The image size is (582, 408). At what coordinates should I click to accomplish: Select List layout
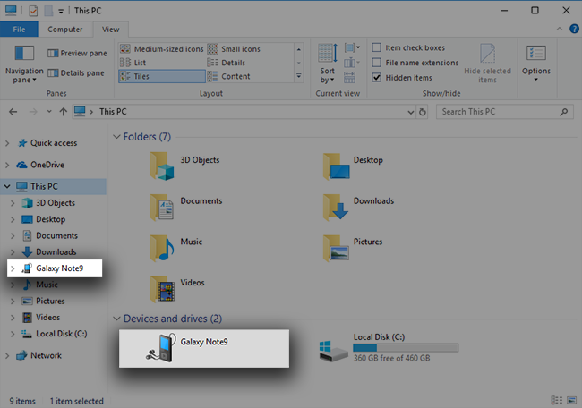click(x=133, y=63)
